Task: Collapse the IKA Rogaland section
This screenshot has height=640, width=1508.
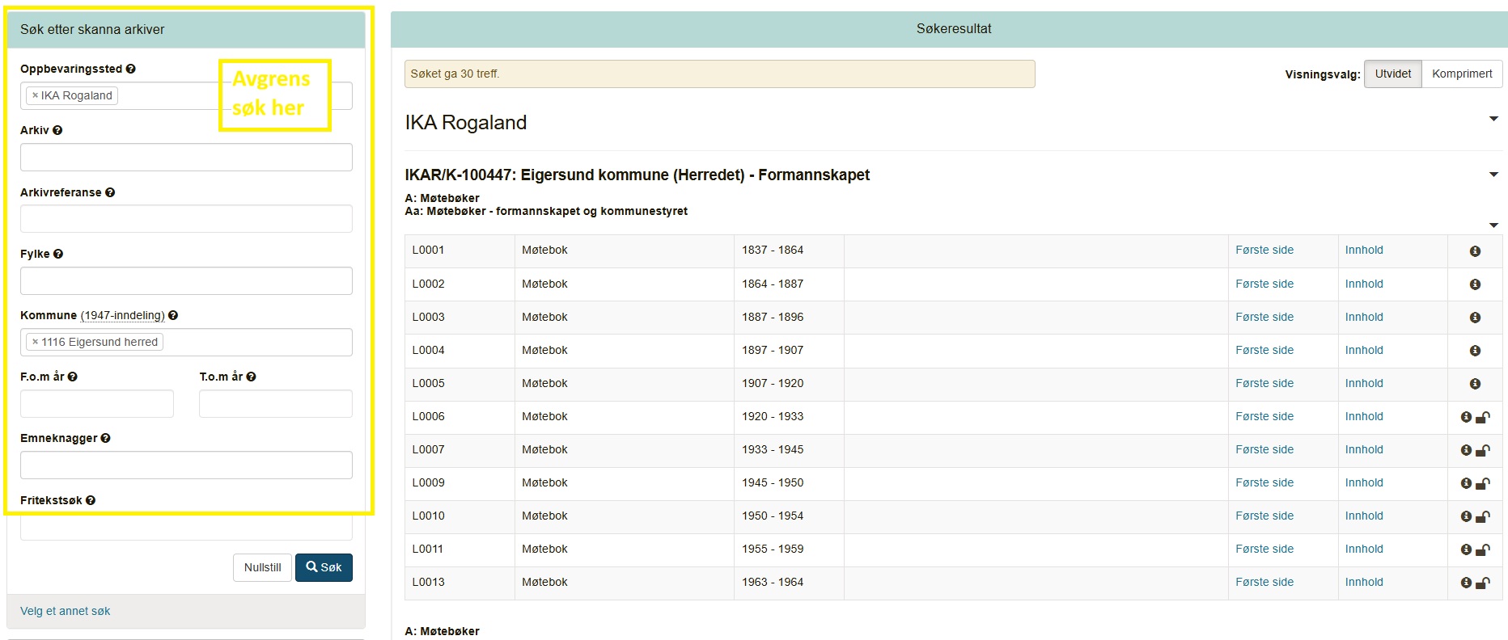Action: click(x=1493, y=120)
